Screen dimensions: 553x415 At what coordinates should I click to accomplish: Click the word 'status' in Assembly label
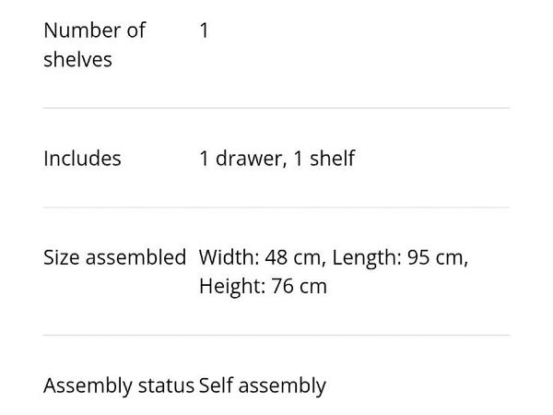[x=166, y=385]
